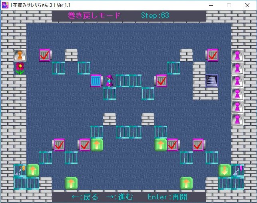Pick the red flower on the left wall
The width and height of the screenshot is (257, 203).
tap(20, 68)
